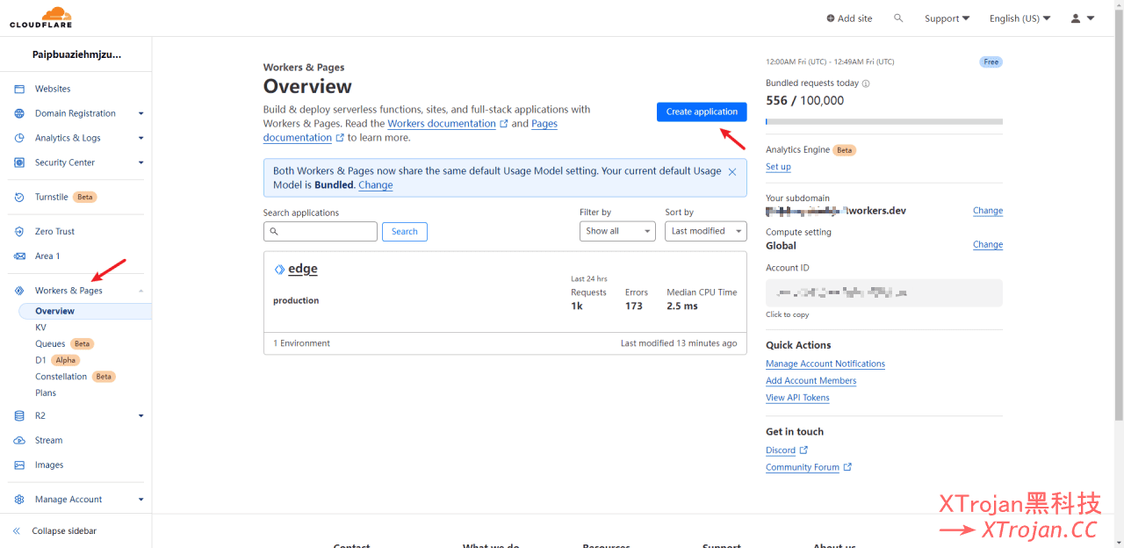This screenshot has width=1124, height=548.
Task: Collapse the Workers & Pages submenu arrow
Action: 140,291
